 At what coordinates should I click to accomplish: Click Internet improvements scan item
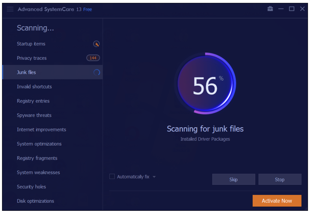(x=52, y=129)
